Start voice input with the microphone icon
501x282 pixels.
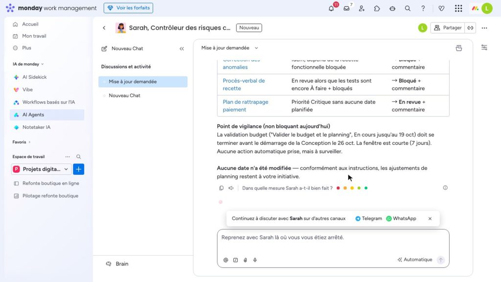coord(255,260)
